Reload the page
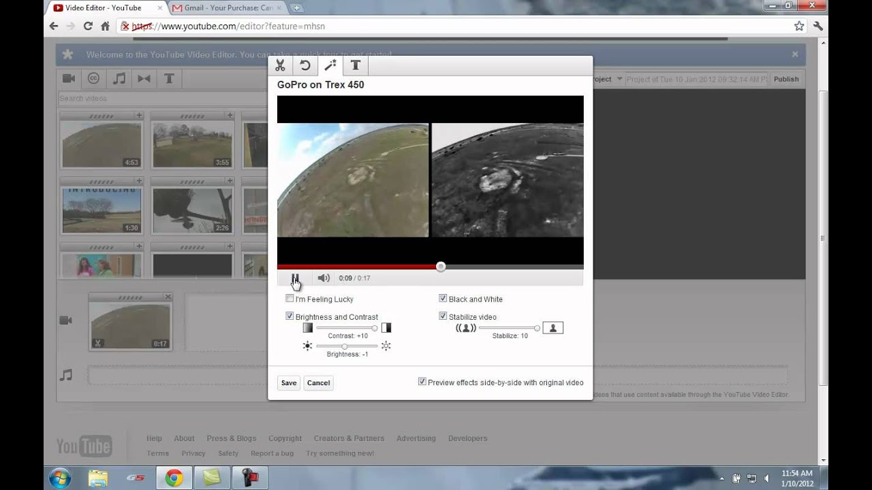872x490 pixels. [x=88, y=26]
